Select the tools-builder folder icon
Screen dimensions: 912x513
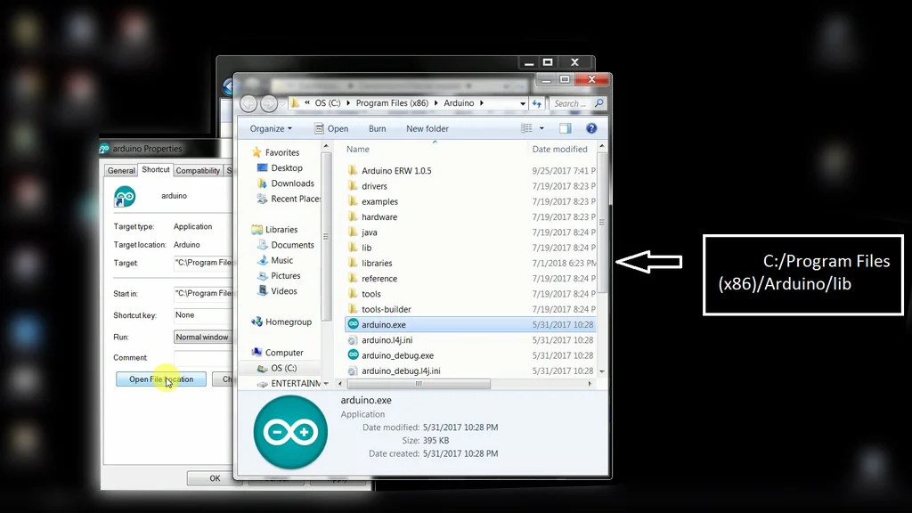(x=353, y=309)
